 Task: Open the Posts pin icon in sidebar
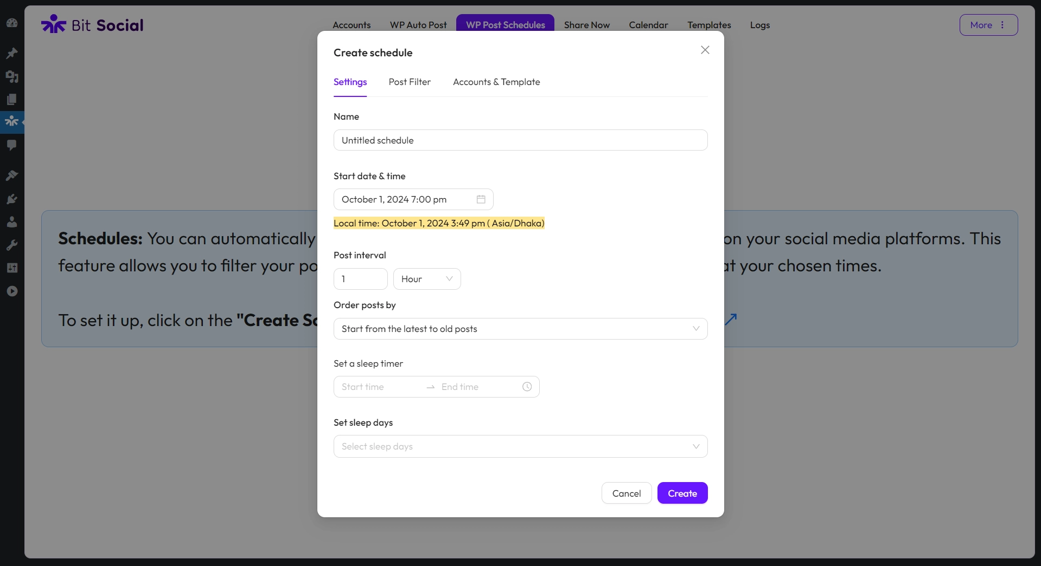[x=12, y=53]
